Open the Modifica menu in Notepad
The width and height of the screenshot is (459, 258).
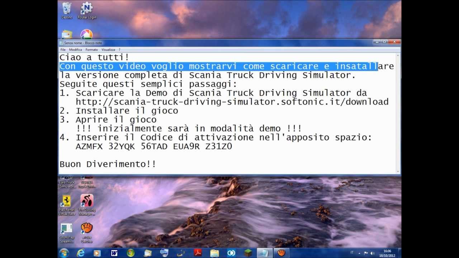tap(75, 50)
